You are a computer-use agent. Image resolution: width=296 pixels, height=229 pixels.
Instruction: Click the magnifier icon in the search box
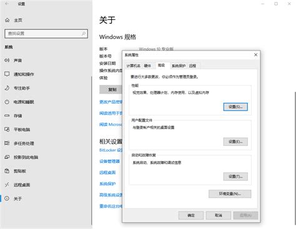(x=84, y=34)
